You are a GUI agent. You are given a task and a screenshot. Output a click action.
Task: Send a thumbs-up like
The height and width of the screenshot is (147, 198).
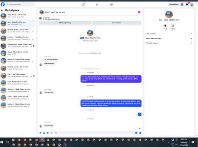[140, 133]
